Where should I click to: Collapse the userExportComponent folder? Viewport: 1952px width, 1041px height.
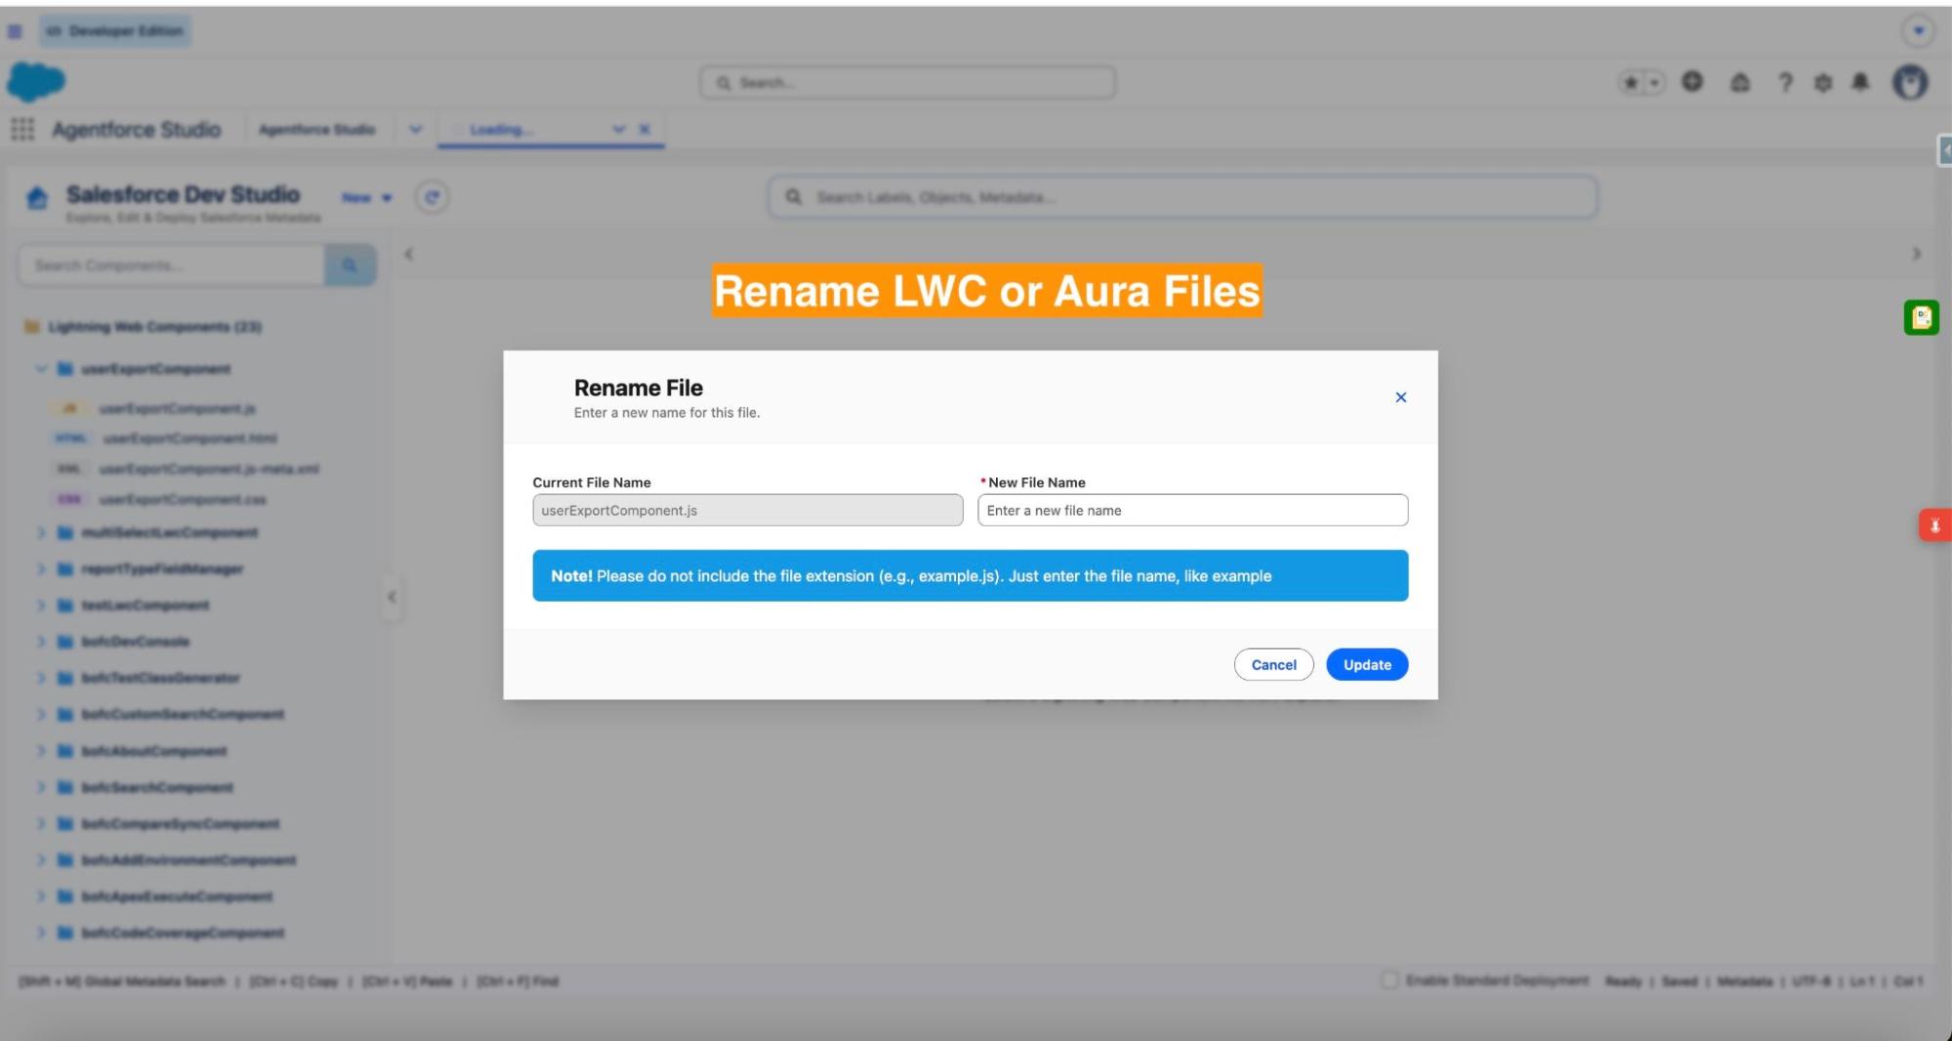click(41, 369)
